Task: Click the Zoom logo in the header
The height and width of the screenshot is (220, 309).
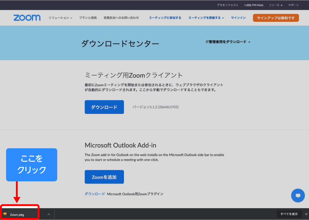Action: click(x=27, y=18)
